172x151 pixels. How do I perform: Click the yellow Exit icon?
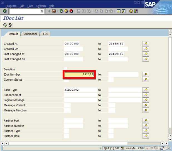pos(66,11)
